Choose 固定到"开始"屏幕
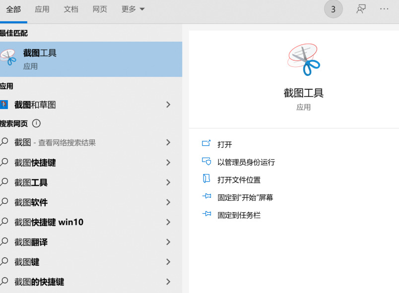This screenshot has width=399, height=293. [245, 197]
